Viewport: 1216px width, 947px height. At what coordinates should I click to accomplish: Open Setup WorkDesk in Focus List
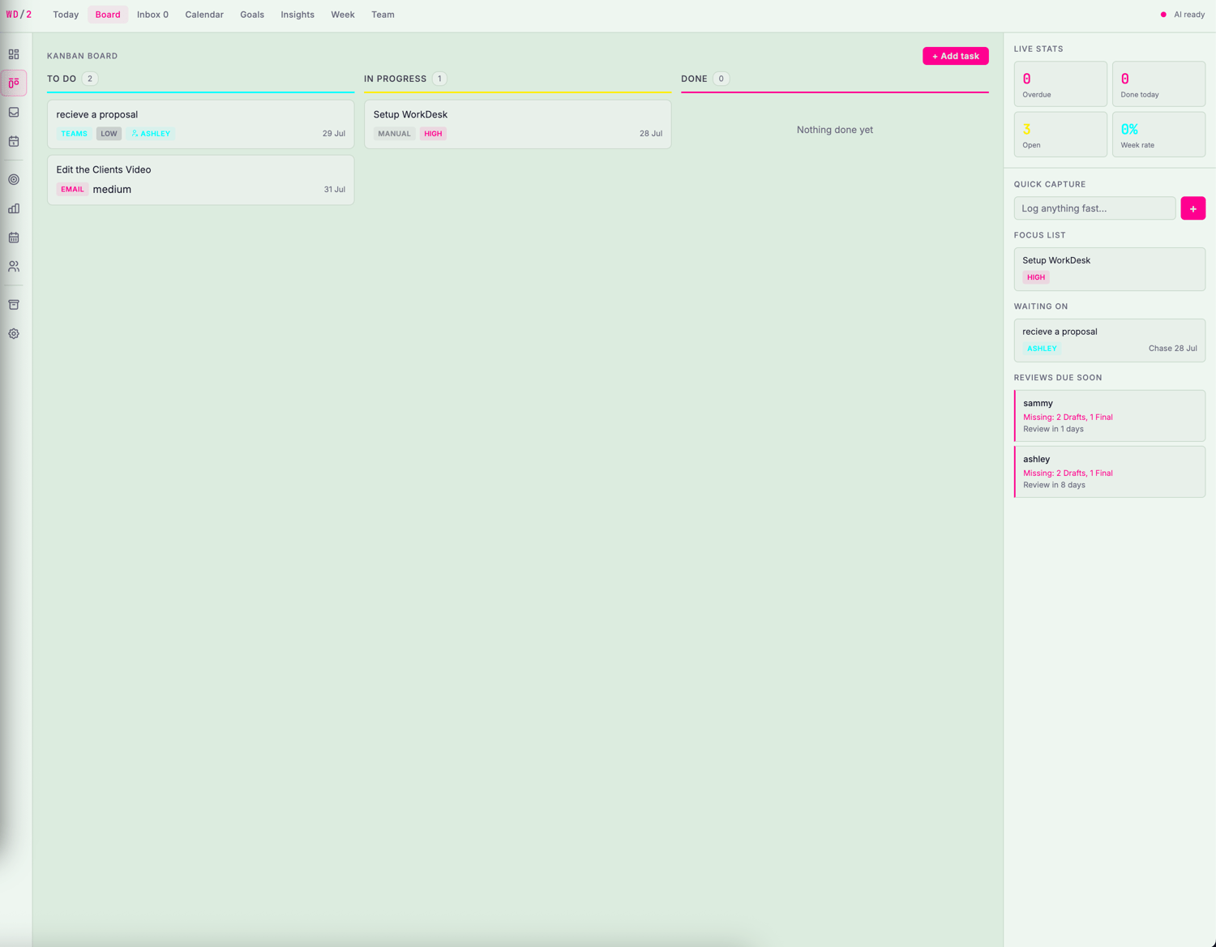tap(1109, 269)
